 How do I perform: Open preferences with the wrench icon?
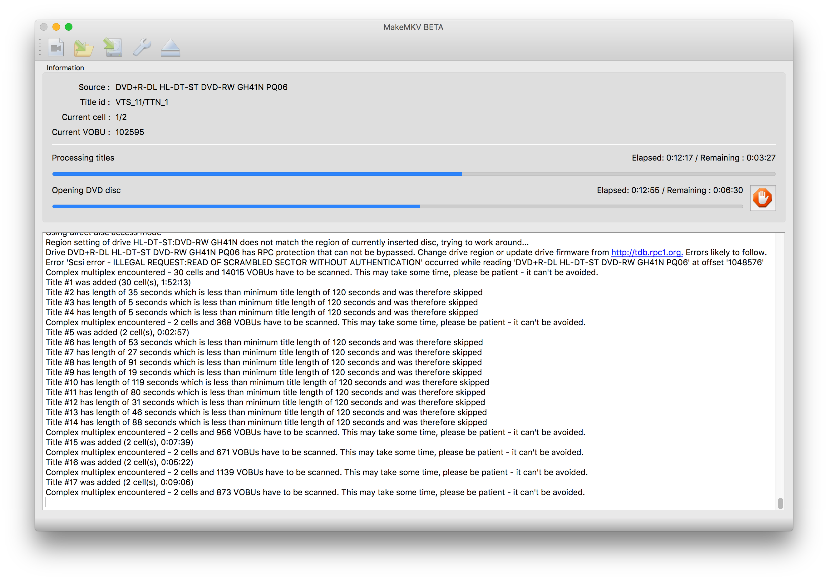pos(142,47)
